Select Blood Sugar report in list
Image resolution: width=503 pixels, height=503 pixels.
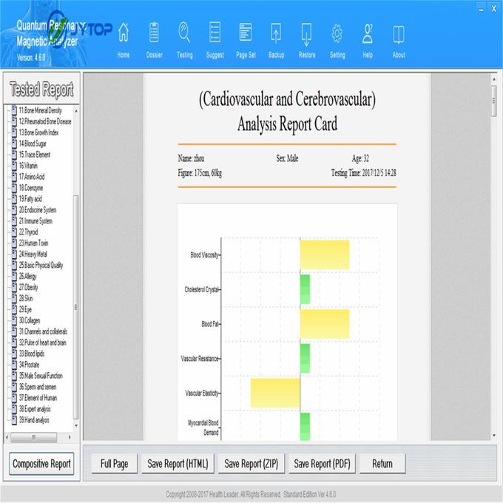(35, 144)
